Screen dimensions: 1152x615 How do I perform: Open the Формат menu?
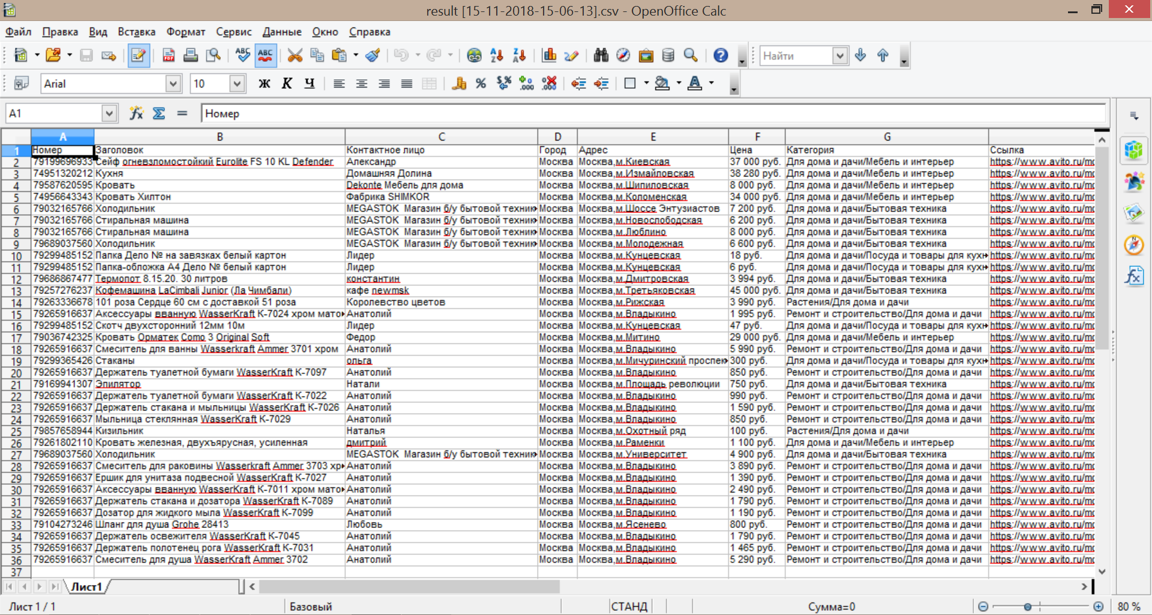click(x=185, y=32)
